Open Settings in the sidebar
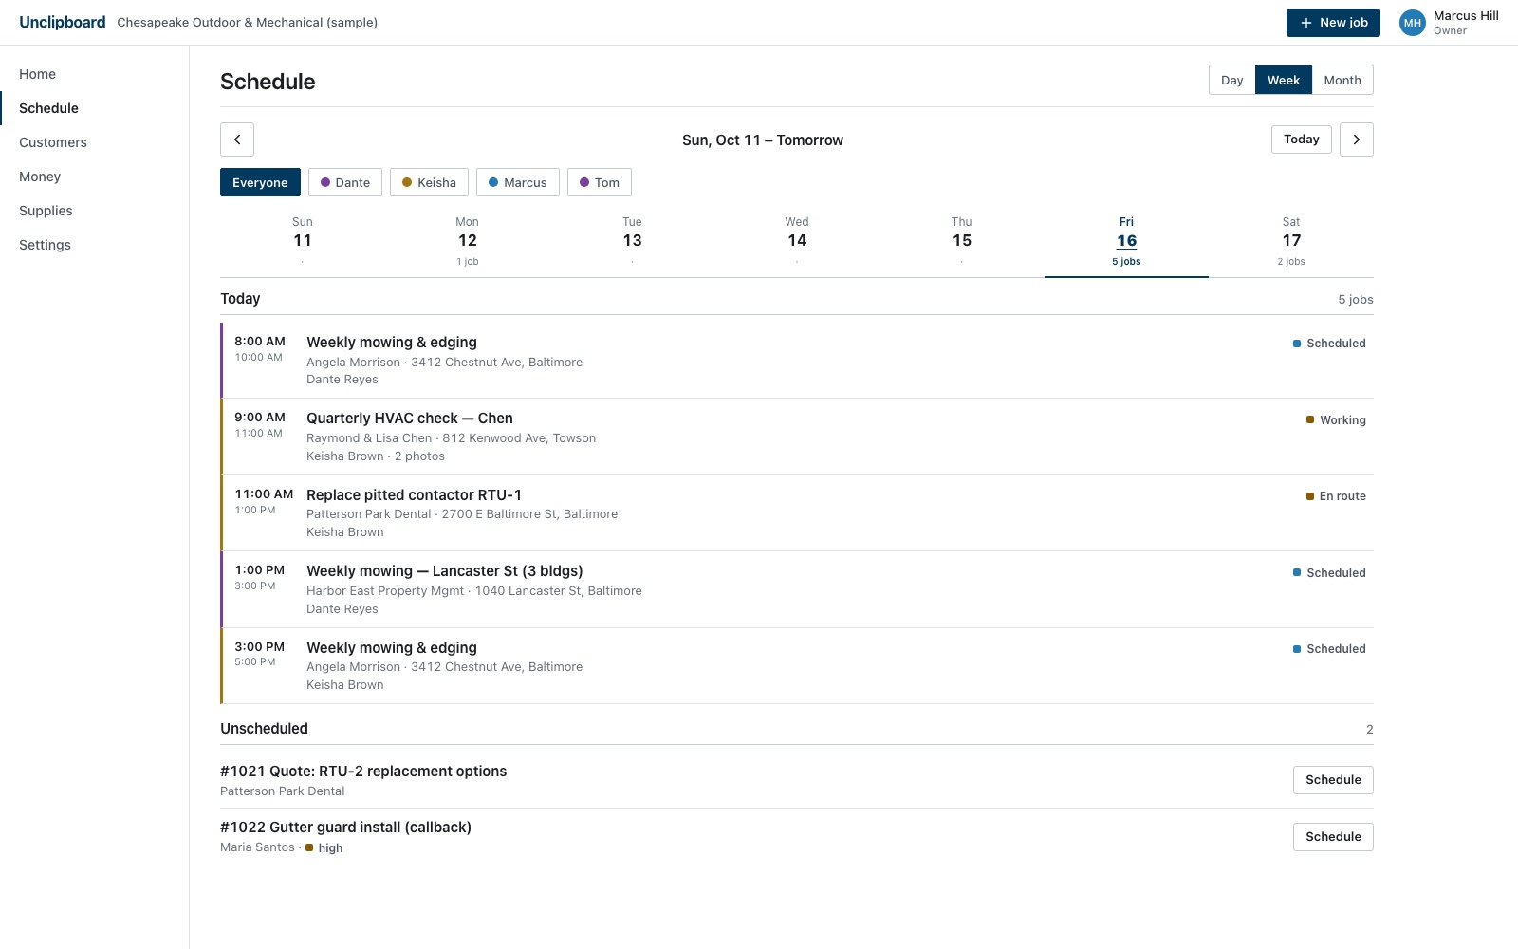 pyautogui.click(x=95, y=245)
